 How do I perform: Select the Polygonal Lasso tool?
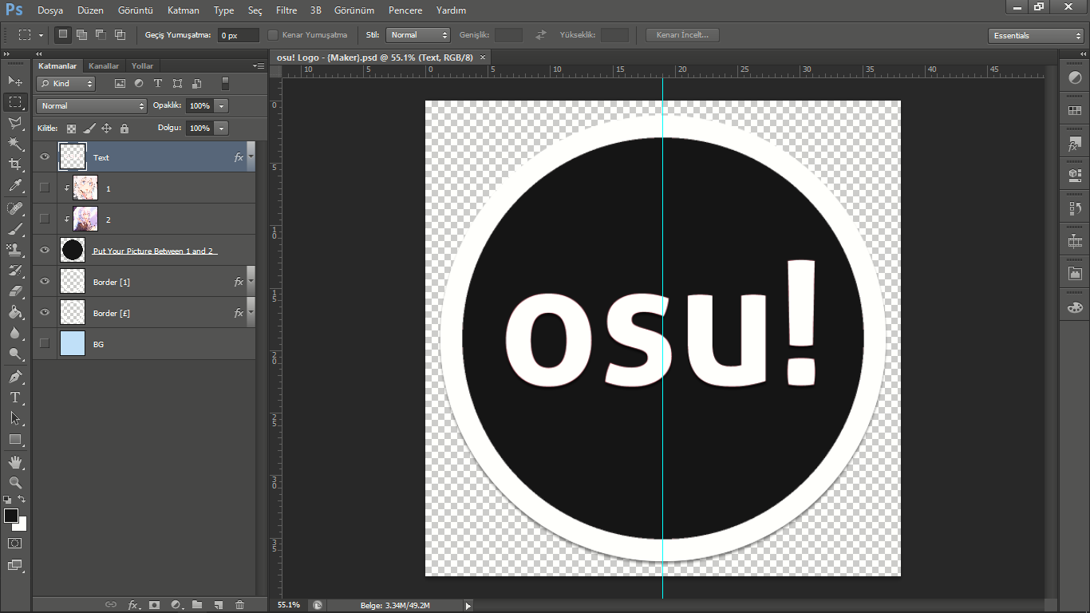tap(15, 123)
